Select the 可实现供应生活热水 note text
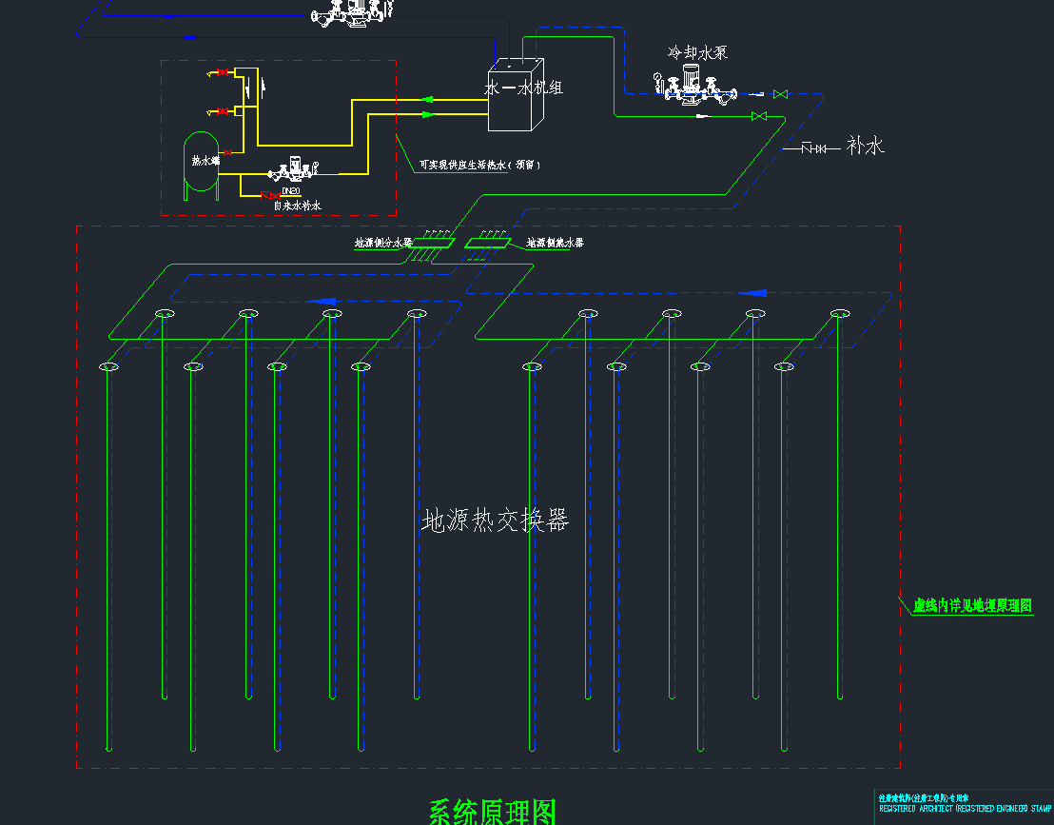 click(x=480, y=165)
